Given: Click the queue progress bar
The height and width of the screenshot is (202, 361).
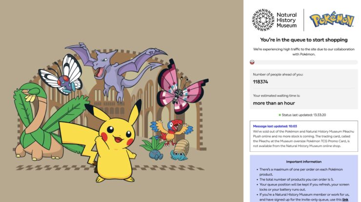Looking at the screenshot, I should tap(303, 62).
